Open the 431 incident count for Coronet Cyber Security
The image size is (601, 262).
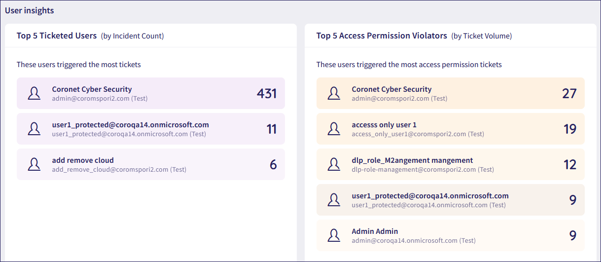pos(266,93)
